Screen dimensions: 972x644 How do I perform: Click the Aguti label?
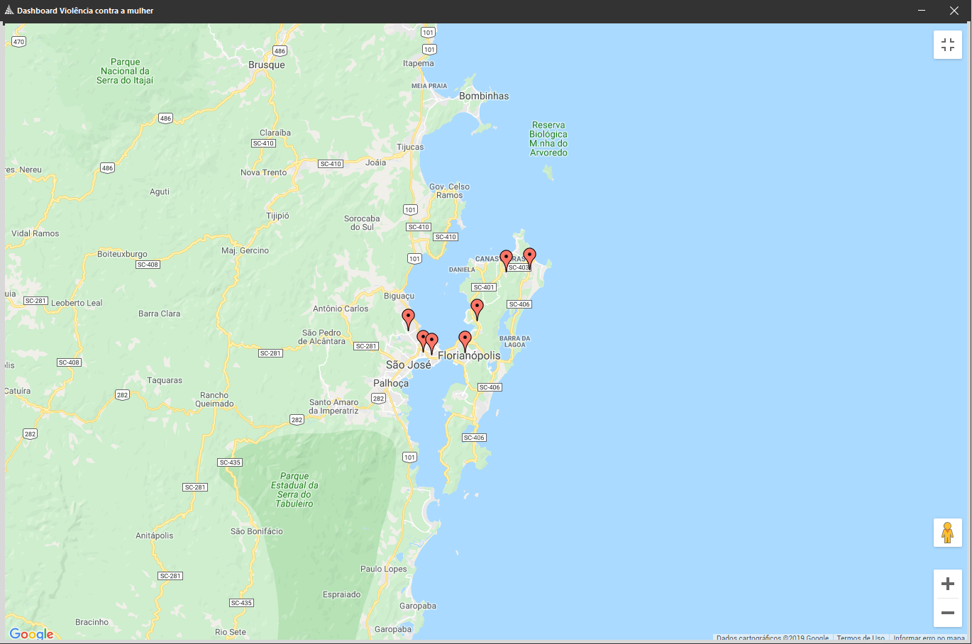click(x=160, y=191)
